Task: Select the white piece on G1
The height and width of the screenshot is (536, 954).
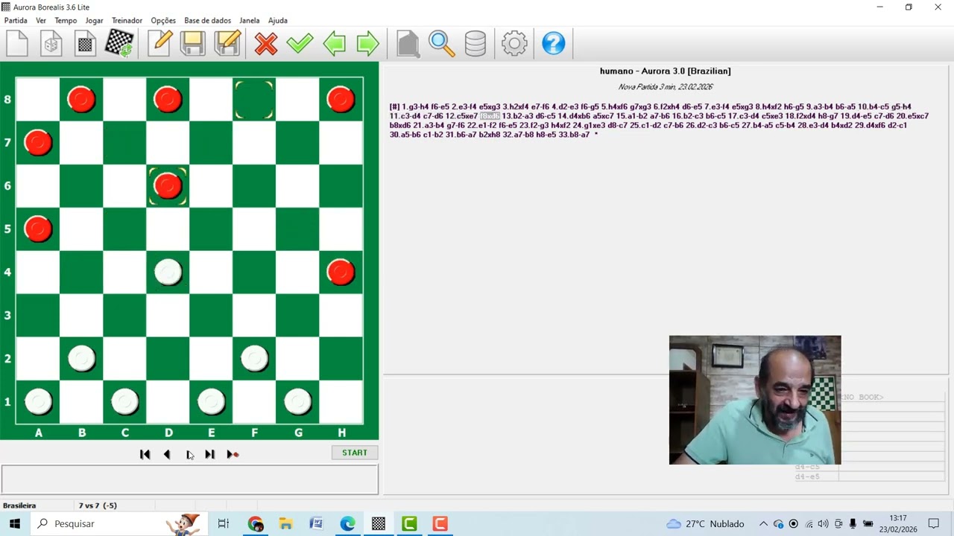Action: pos(298,401)
